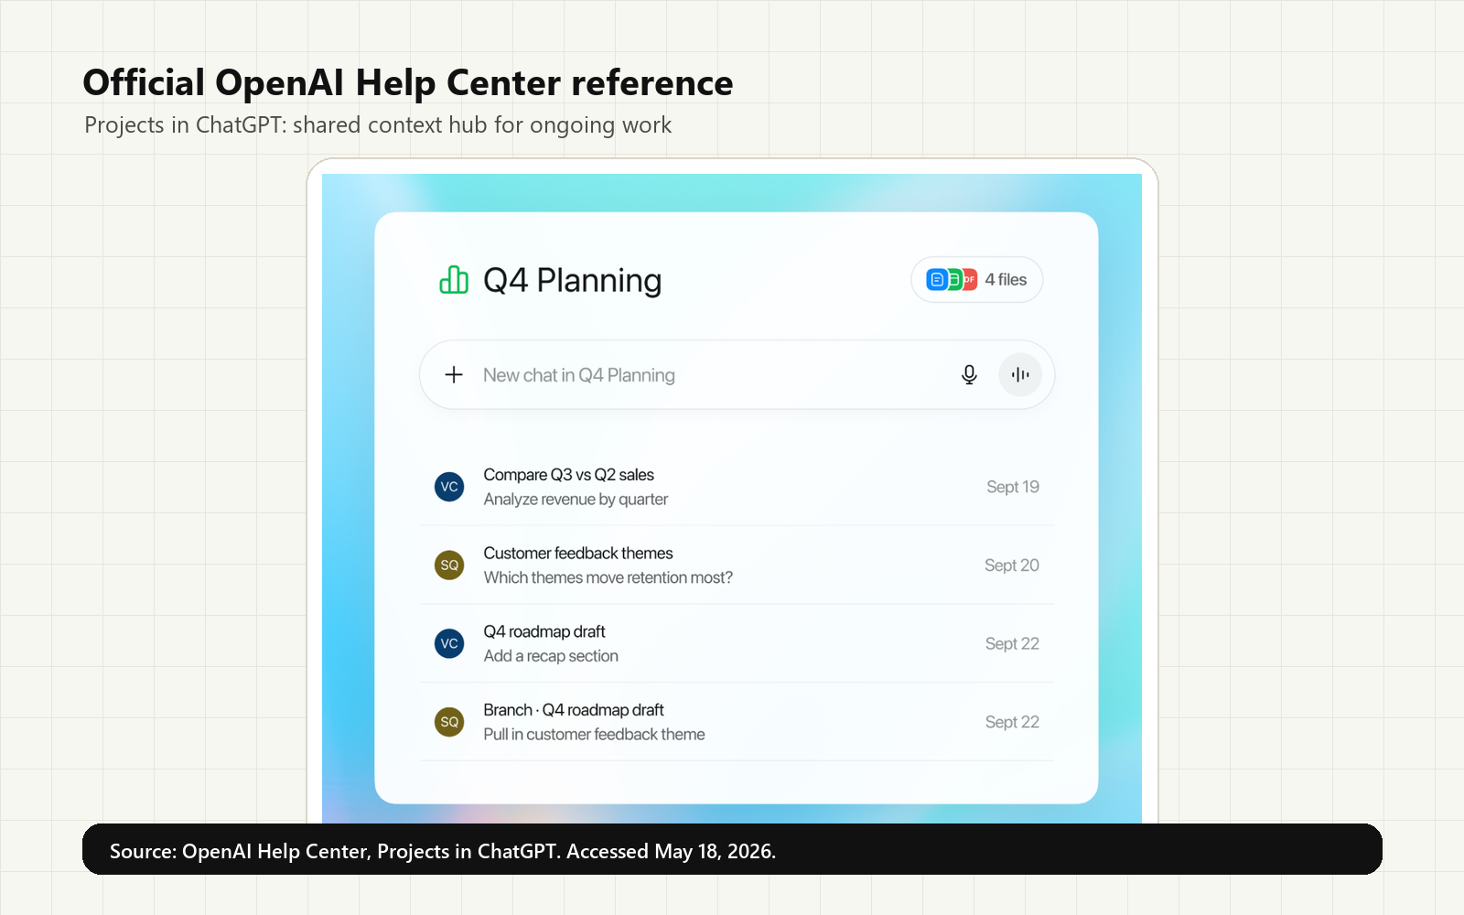Viewport: 1464px width, 915px height.
Task: Click the VC avatar beside Compare Q3 vs Q2 sales
Action: coord(449,487)
